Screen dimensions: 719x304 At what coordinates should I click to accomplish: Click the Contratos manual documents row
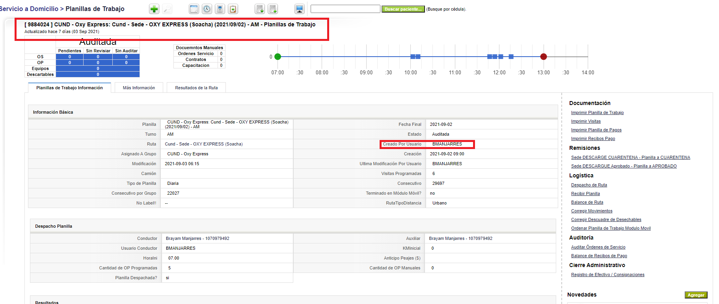coord(199,59)
